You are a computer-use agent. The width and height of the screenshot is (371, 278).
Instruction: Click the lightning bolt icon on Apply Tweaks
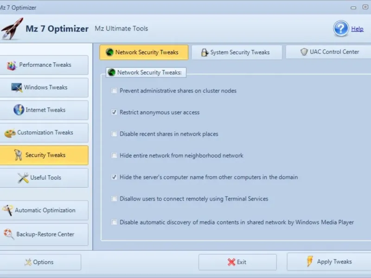click(x=309, y=261)
